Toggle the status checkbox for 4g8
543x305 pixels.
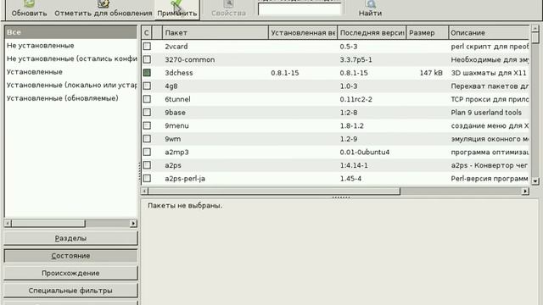point(147,86)
